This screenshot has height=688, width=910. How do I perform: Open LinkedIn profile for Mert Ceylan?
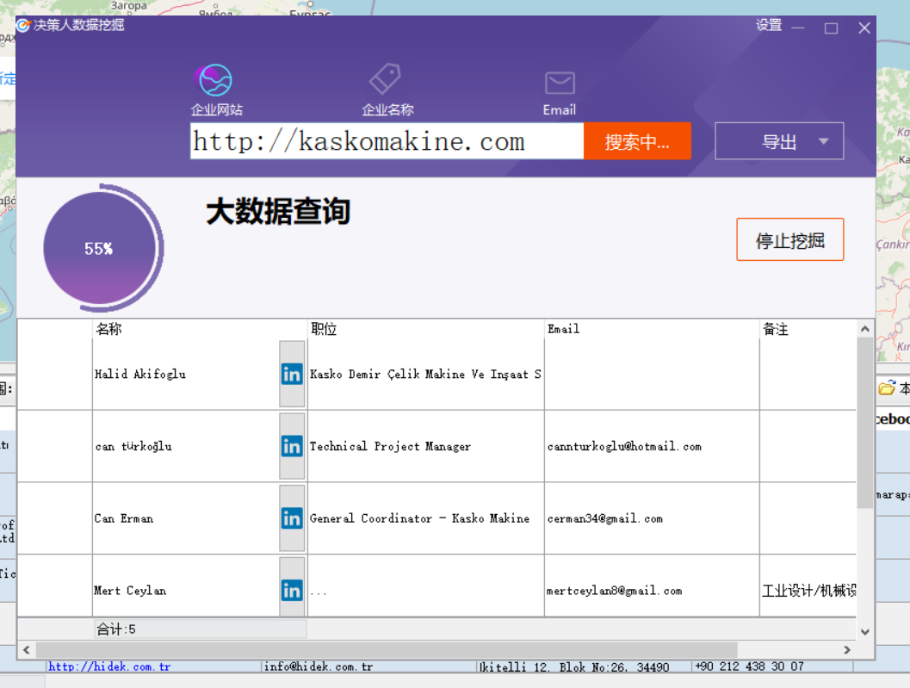coord(292,590)
